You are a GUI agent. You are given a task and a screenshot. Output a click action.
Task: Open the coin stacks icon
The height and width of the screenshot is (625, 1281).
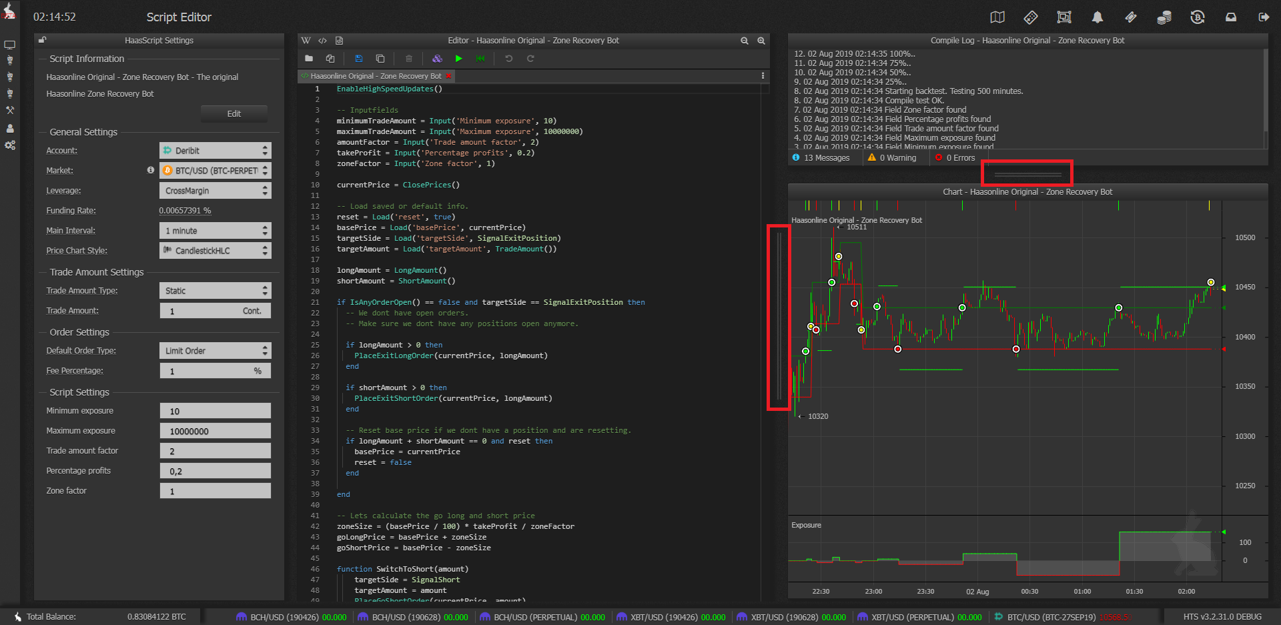tap(1164, 17)
